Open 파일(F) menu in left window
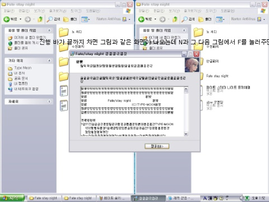Image resolution: width=269 pixels, height=202 pixels. 9,11
